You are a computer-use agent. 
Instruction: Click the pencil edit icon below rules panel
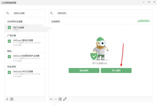click(65, 99)
